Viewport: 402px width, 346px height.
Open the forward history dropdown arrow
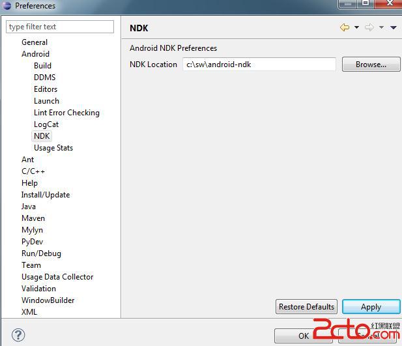(382, 27)
